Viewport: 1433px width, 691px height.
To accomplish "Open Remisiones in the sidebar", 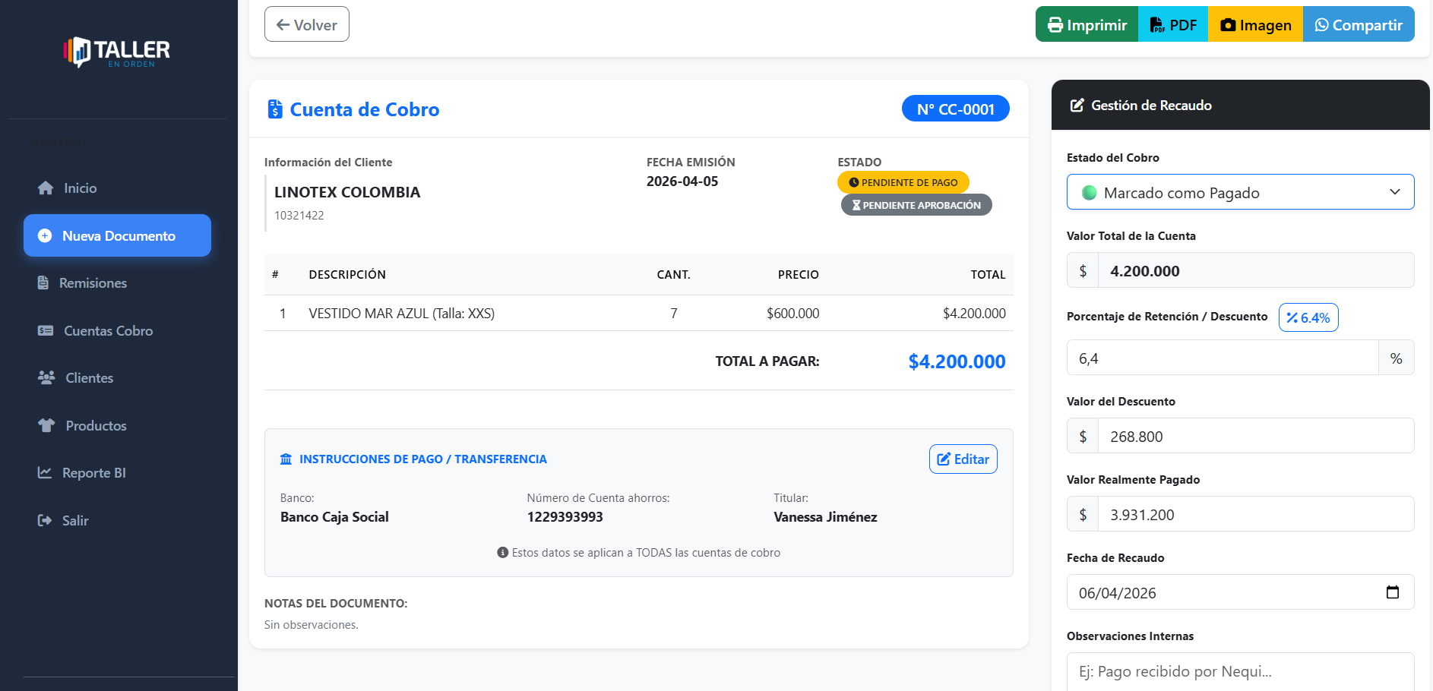I will 93,283.
